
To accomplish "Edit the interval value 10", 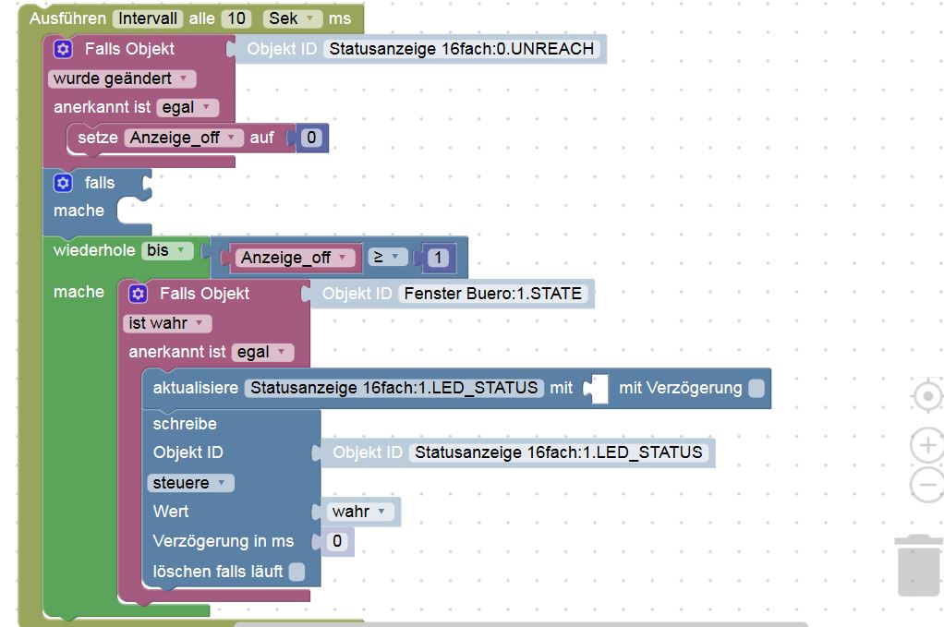I will [x=236, y=18].
